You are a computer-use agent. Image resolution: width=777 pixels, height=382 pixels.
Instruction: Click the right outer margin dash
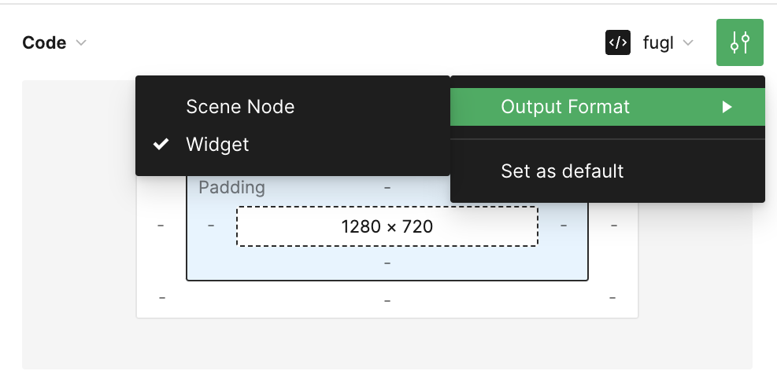(614, 226)
